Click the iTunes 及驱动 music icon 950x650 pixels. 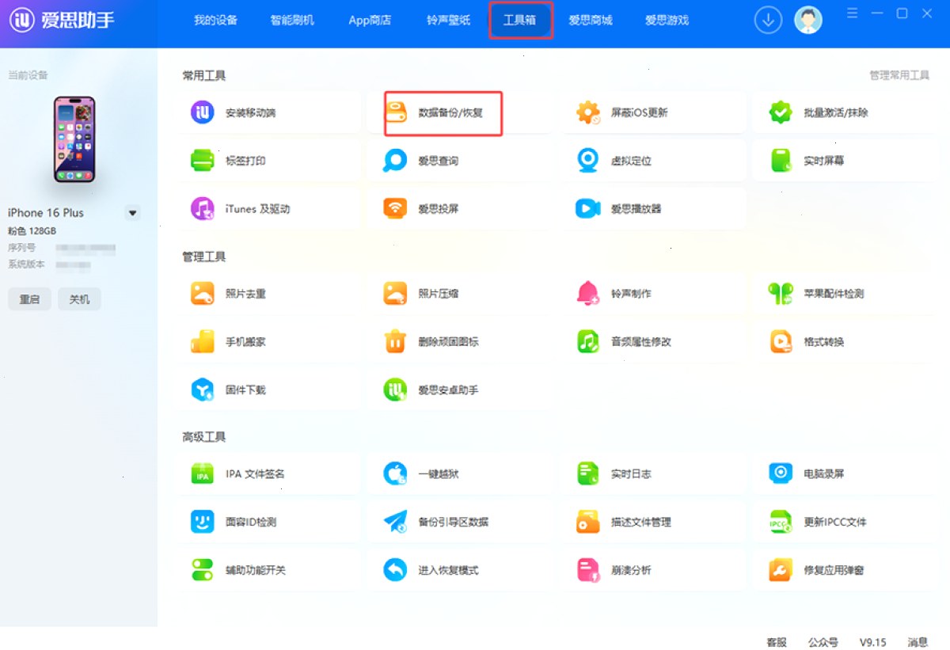[x=203, y=209]
